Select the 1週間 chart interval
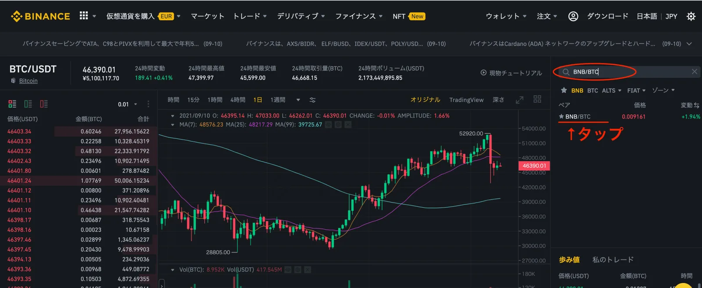 278,100
